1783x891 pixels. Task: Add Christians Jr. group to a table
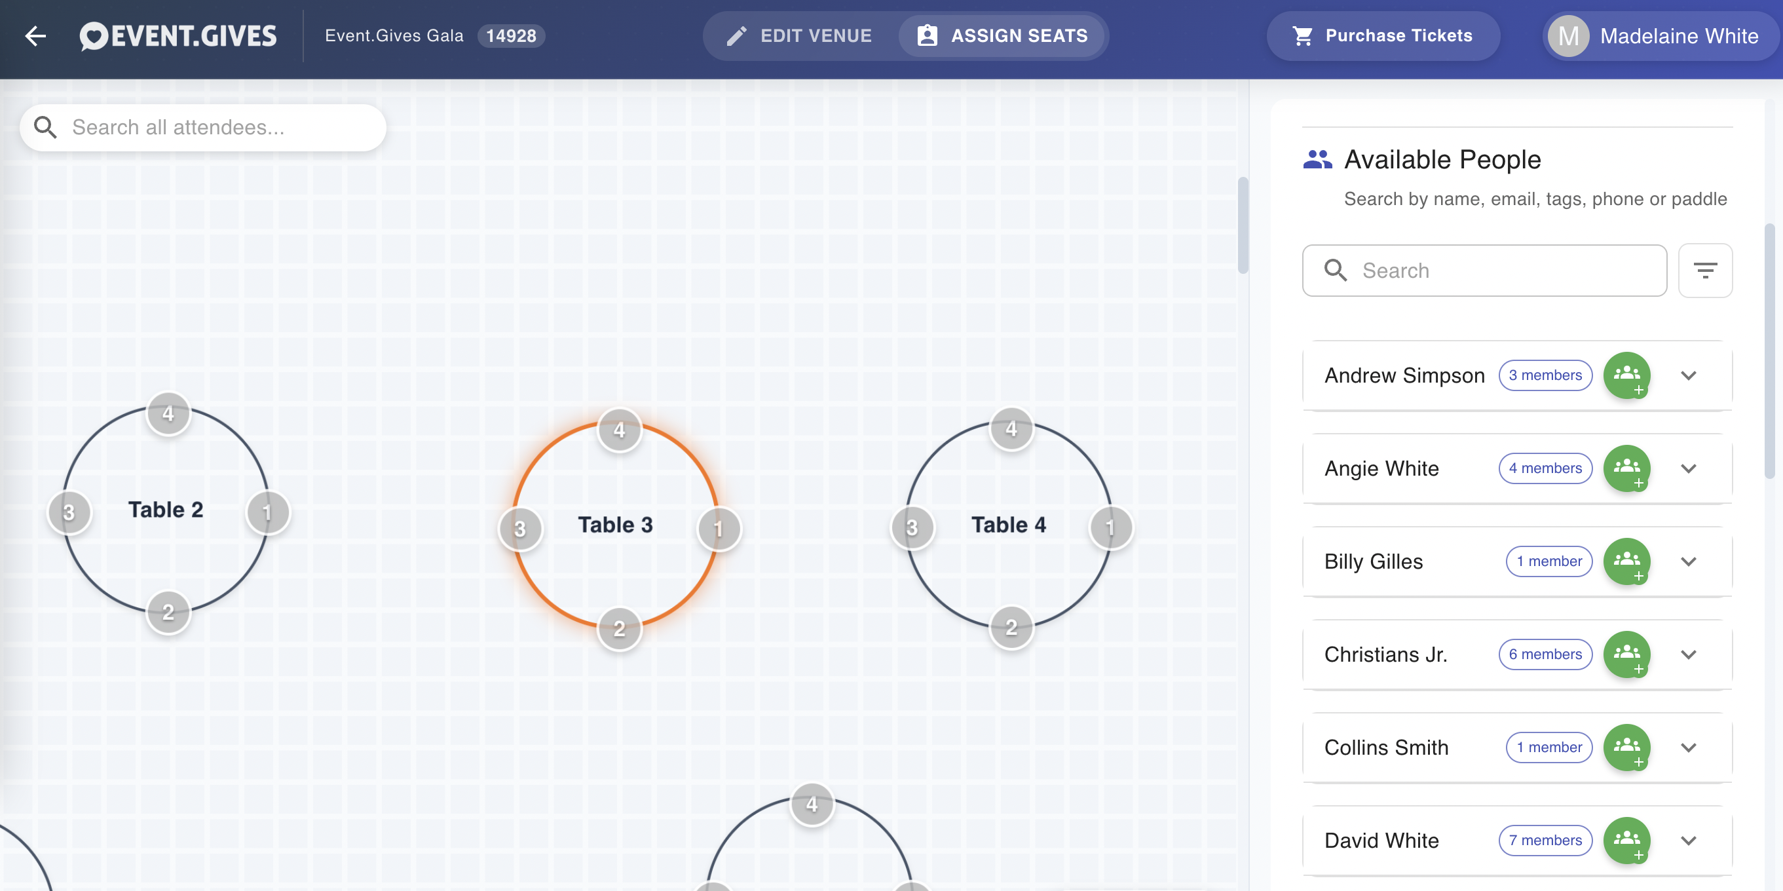pyautogui.click(x=1626, y=654)
